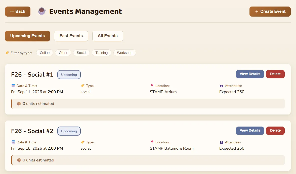This screenshot has width=296, height=174.
Task: Toggle the Training type filter
Action: (101, 53)
